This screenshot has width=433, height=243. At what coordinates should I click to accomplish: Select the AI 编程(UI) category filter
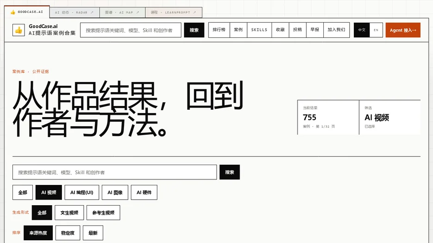pyautogui.click(x=82, y=192)
